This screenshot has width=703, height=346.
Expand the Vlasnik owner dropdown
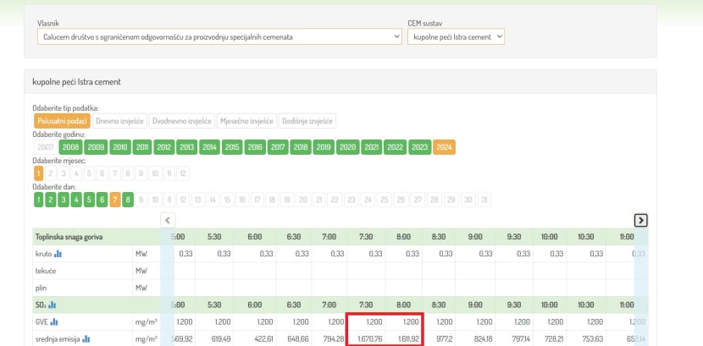coord(219,36)
